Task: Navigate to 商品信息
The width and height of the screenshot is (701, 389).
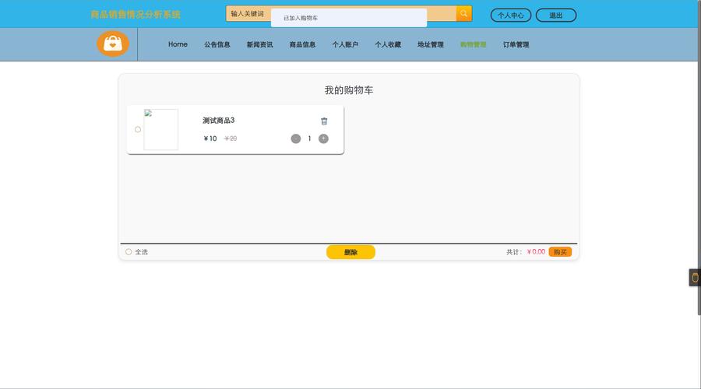Action: point(302,44)
